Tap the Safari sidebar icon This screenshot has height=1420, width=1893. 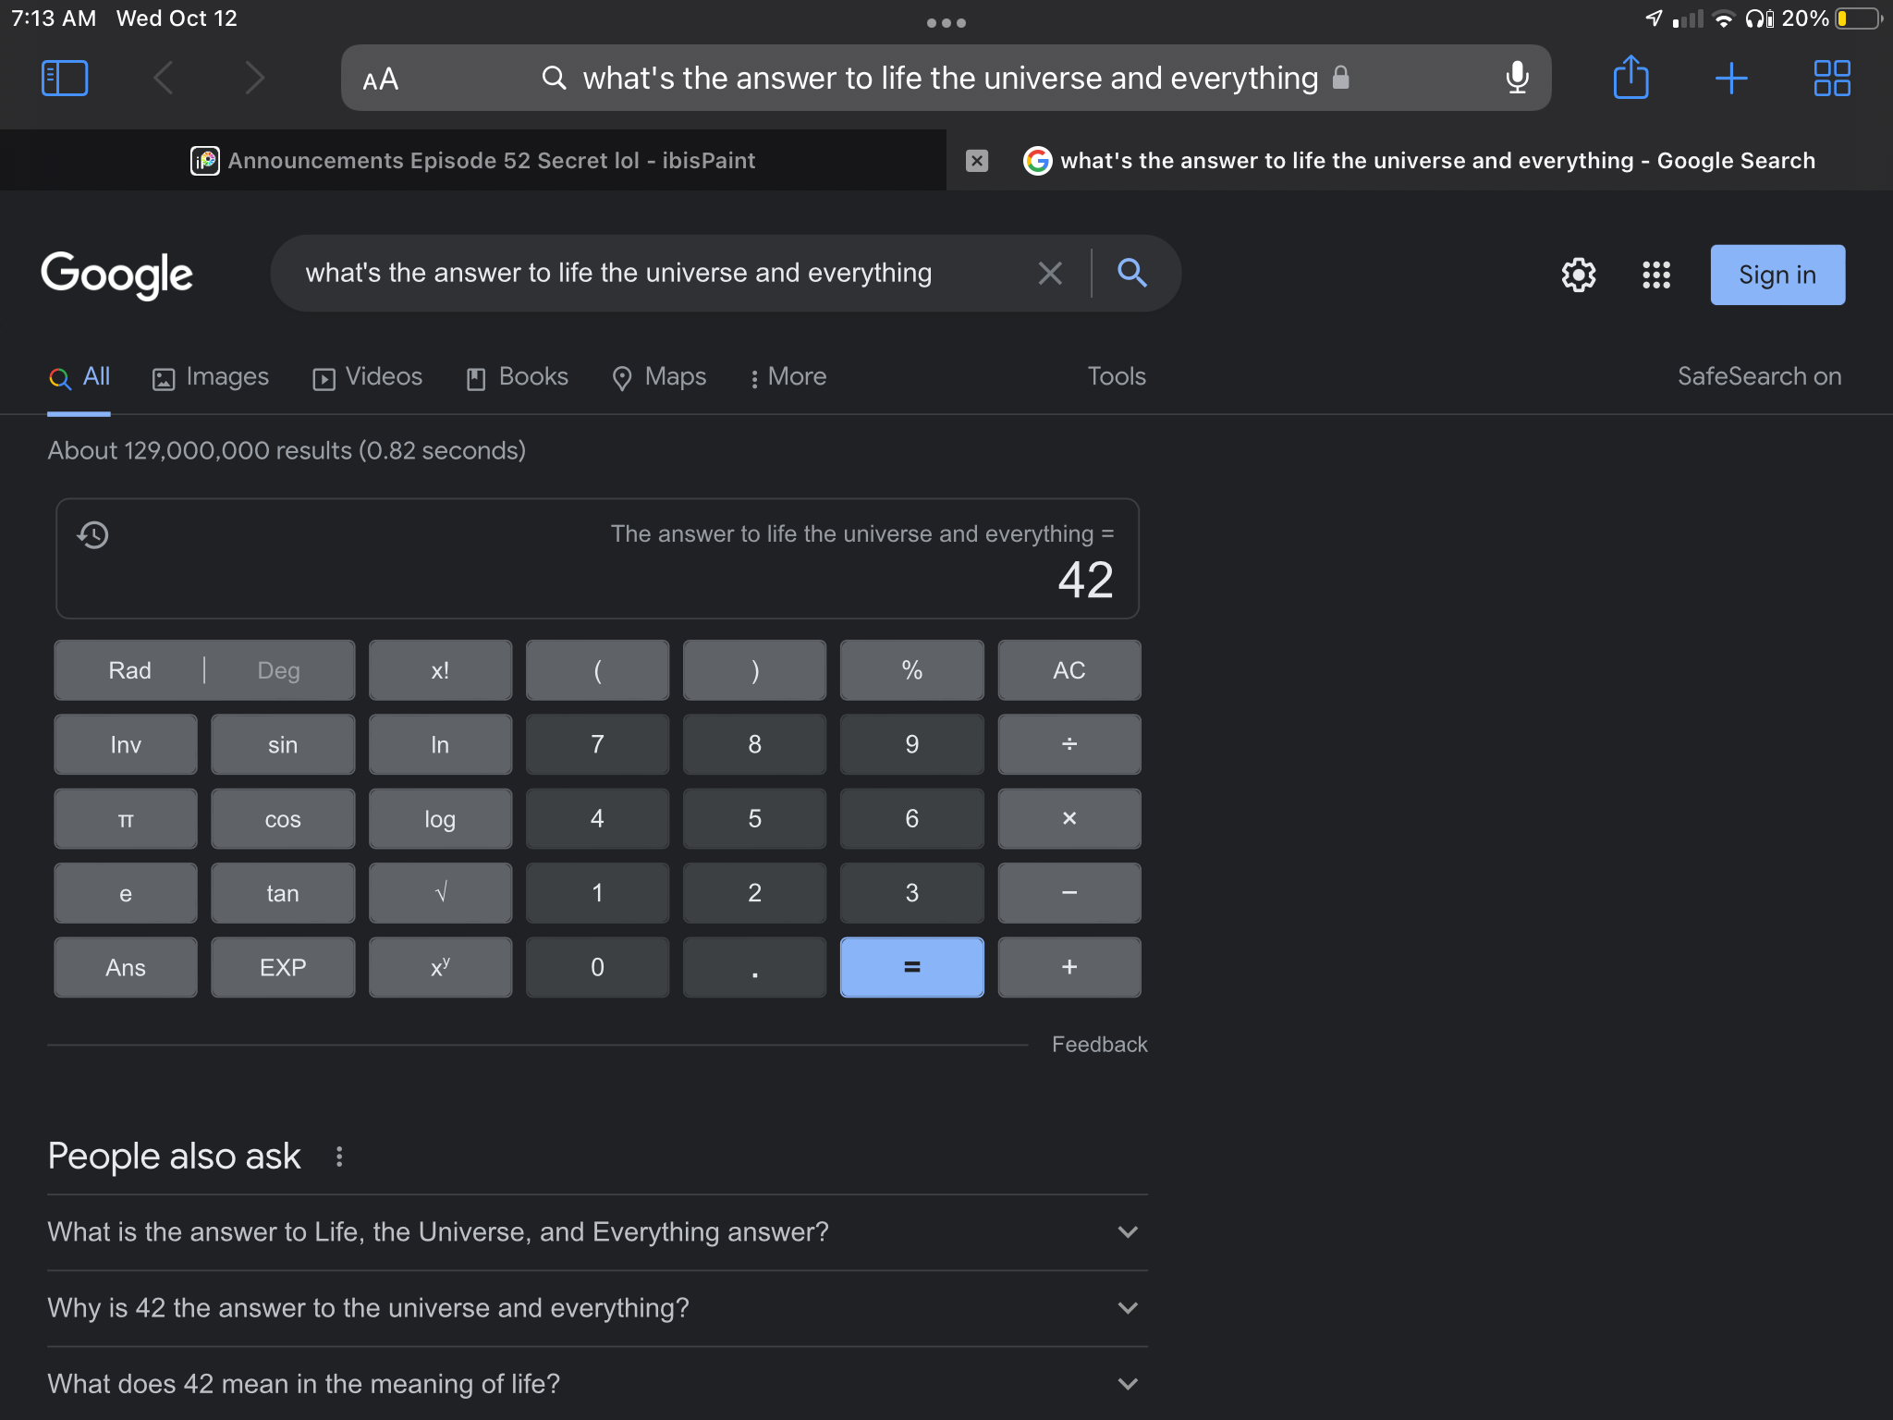65,79
